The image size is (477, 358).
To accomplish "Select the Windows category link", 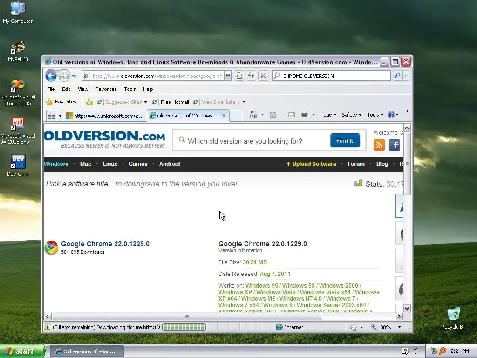I will click(x=56, y=164).
